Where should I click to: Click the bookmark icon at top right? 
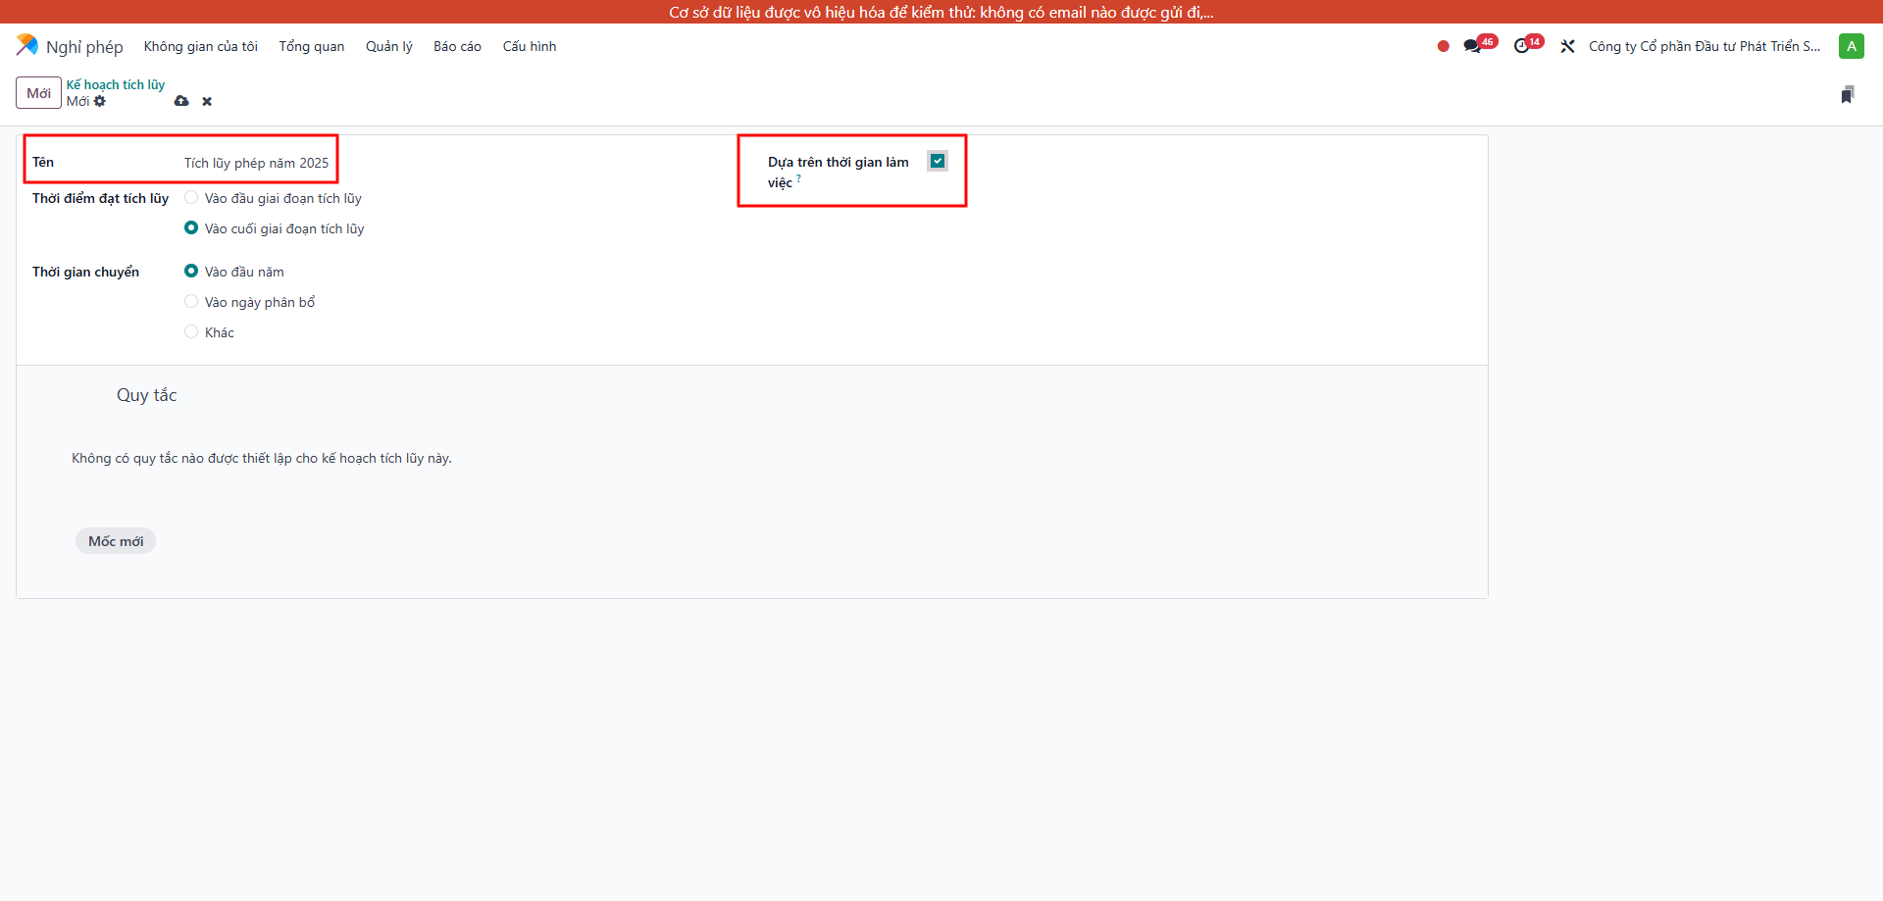tap(1847, 94)
